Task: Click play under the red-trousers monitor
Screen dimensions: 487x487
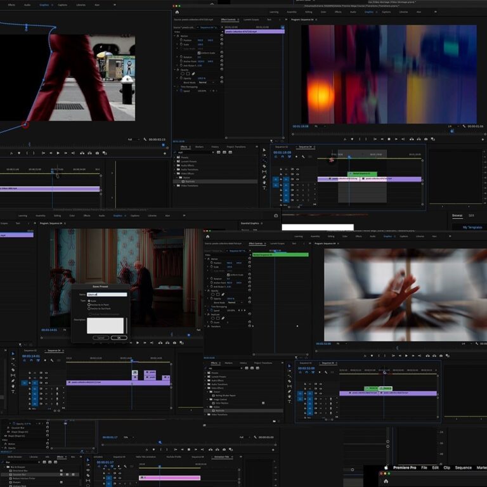Action: pos(58,153)
